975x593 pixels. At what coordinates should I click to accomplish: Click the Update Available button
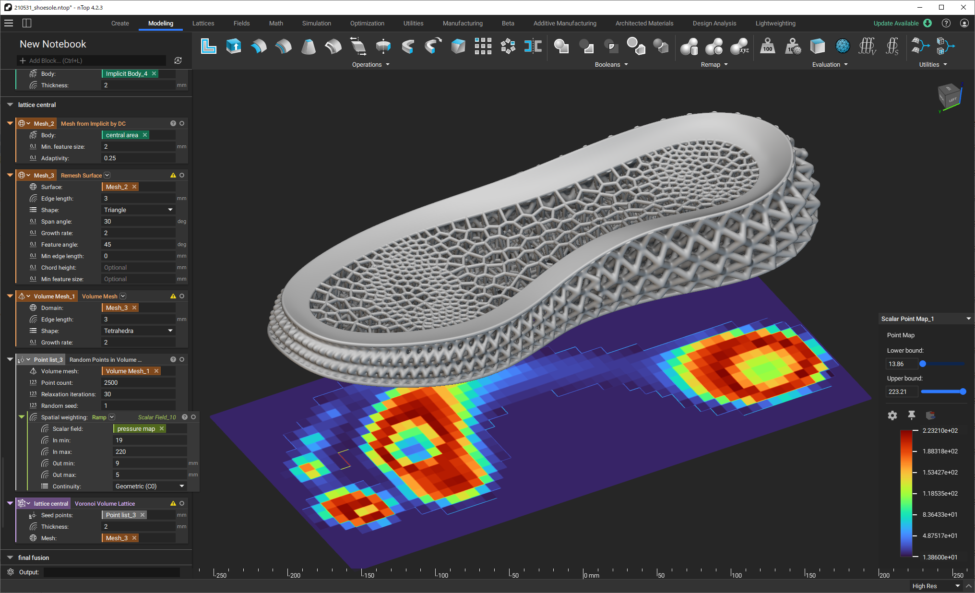pos(896,23)
